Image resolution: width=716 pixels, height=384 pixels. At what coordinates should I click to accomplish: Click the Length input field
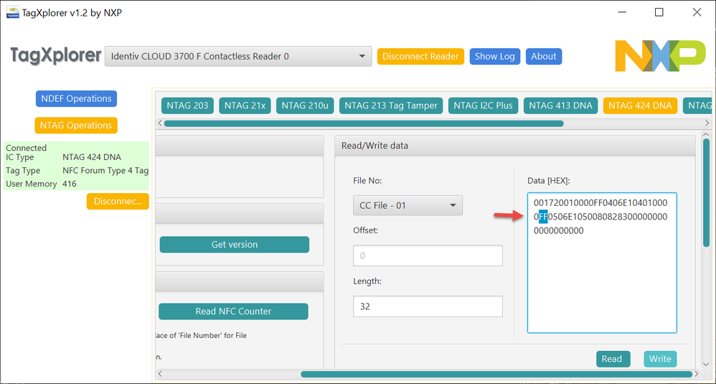coord(428,306)
